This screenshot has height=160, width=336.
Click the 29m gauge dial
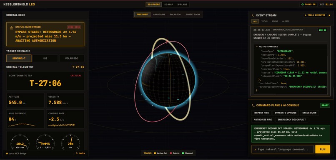pyautogui.click(x=70, y=143)
